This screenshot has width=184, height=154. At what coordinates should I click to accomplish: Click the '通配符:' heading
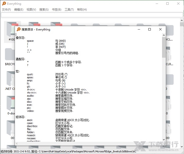coord(21,59)
